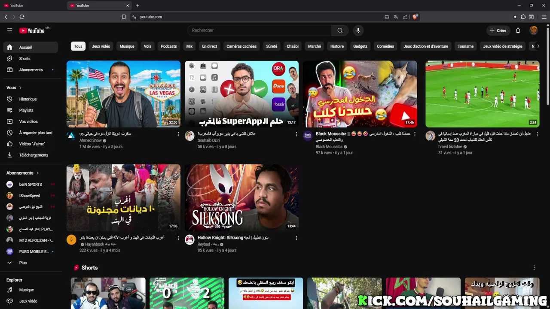This screenshot has height=309, width=550.
Task: Open the notifications bell
Action: point(518,30)
